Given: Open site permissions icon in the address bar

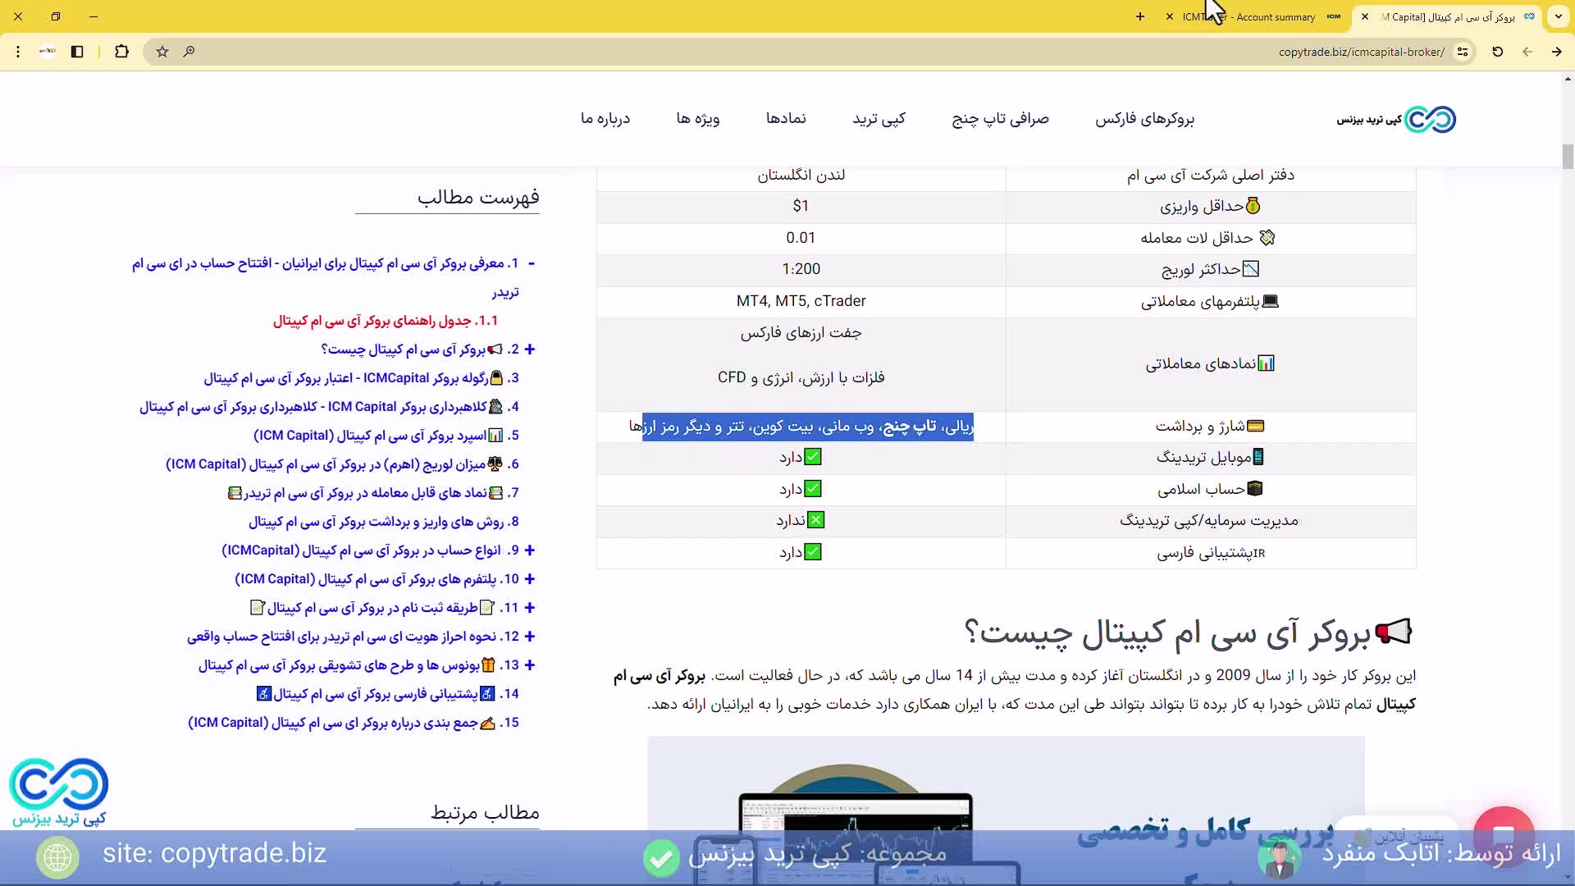Looking at the screenshot, I should tap(1464, 52).
